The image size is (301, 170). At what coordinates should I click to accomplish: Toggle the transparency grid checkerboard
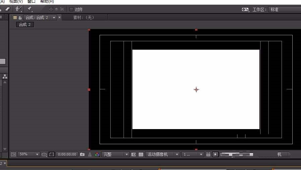[x=141, y=155]
